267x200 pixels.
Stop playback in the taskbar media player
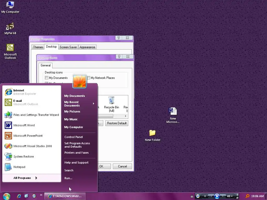[205, 196]
